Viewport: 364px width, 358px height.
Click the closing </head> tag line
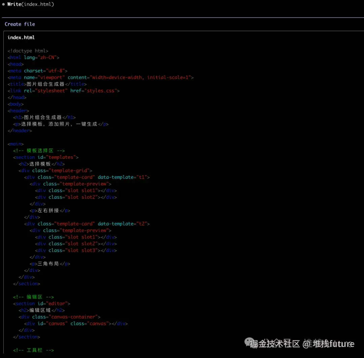(x=17, y=97)
